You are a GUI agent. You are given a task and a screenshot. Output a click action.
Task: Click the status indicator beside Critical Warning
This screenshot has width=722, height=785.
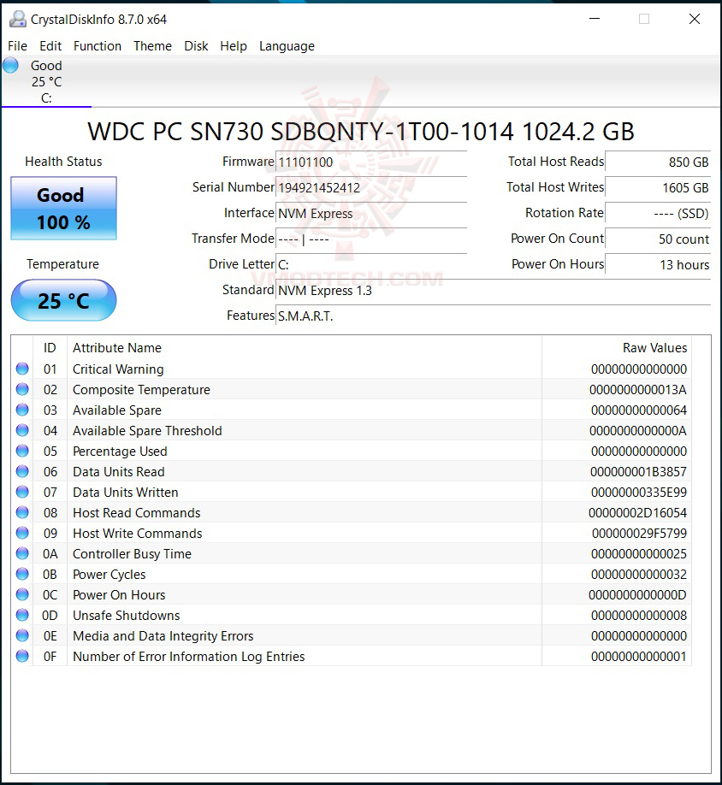point(22,369)
